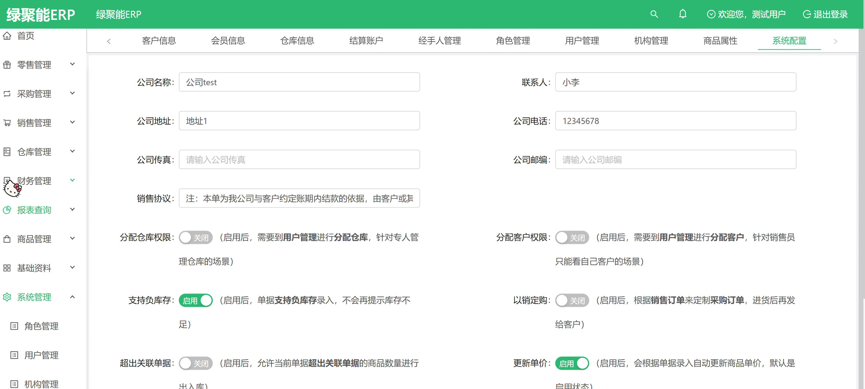This screenshot has height=389, width=865.
Task: Click the 公司邮编 input field
Action: coord(676,160)
